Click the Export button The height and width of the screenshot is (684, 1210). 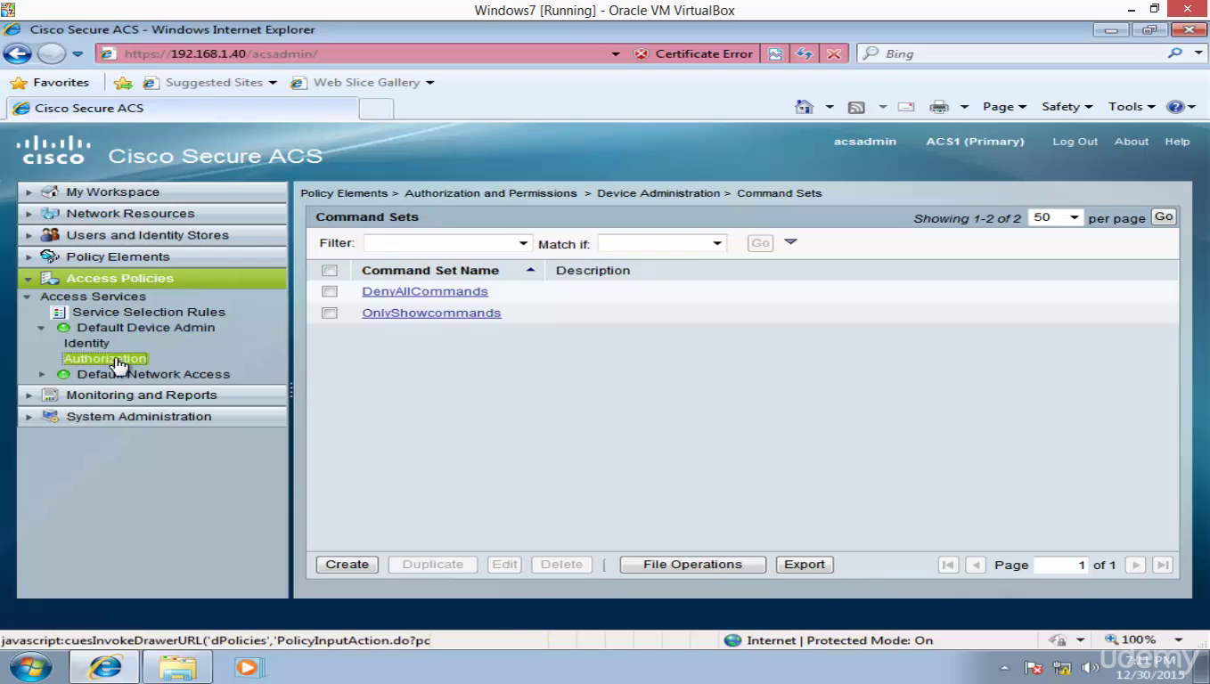[x=805, y=565]
